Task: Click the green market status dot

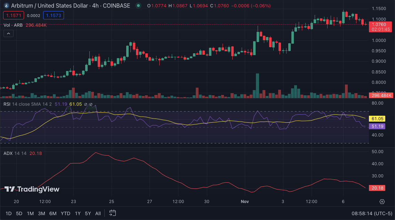Action: point(138,6)
